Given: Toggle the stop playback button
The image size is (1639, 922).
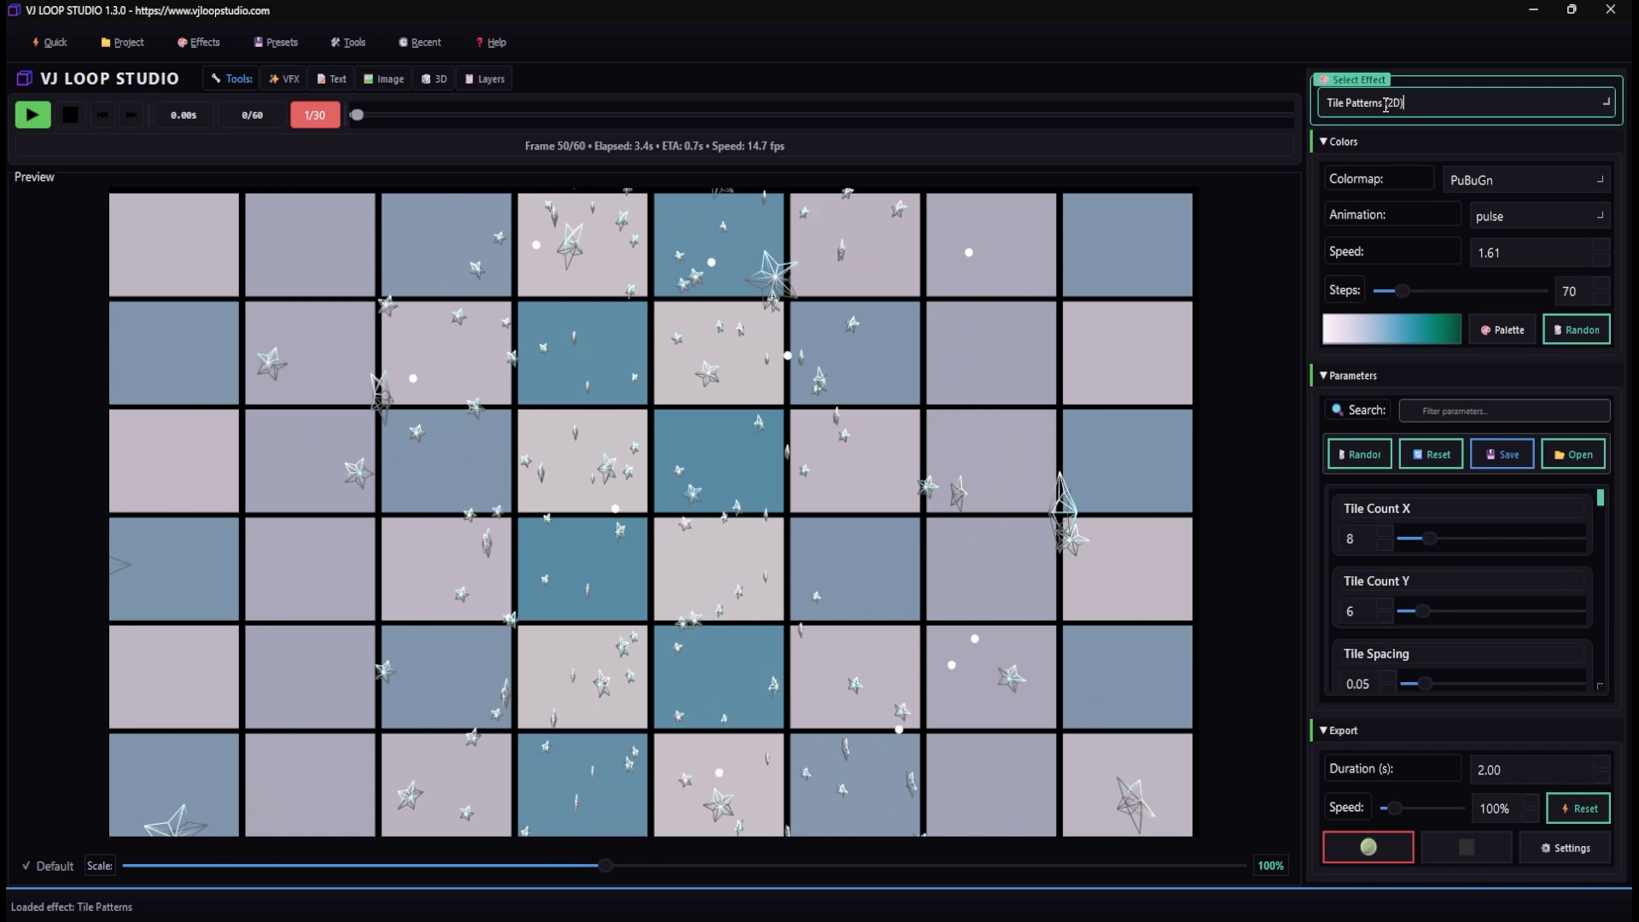Looking at the screenshot, I should pyautogui.click(x=70, y=114).
